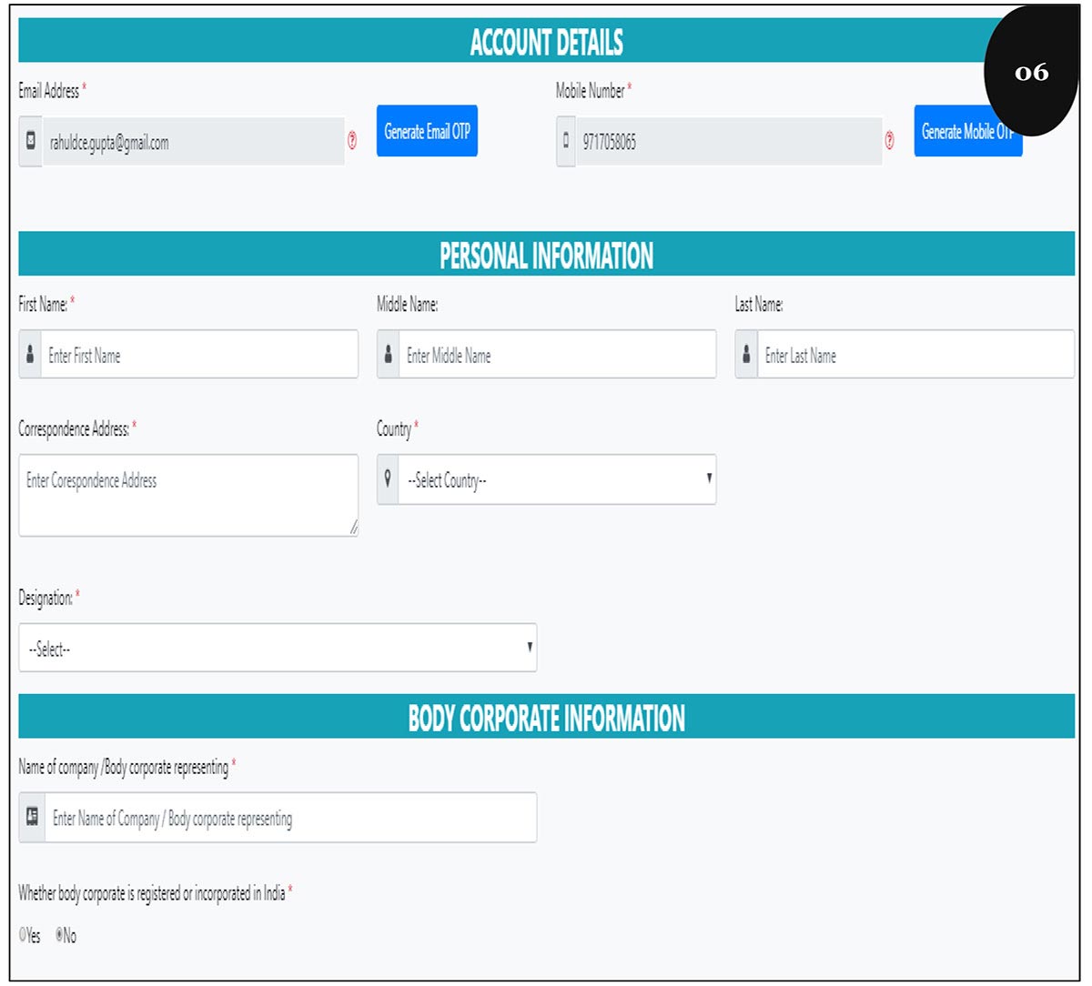The width and height of the screenshot is (1092, 986).
Task: Click the person icon in First Name field
Action: click(30, 355)
